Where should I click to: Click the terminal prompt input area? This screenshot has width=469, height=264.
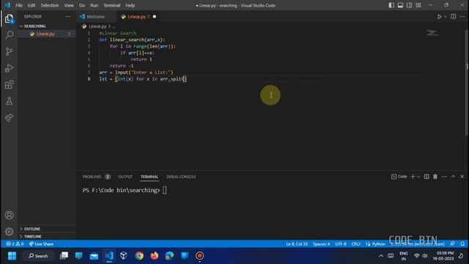coord(164,190)
